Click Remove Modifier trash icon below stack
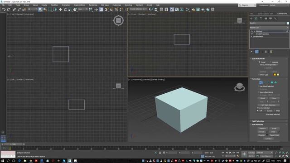 pyautogui.click(x=266, y=52)
